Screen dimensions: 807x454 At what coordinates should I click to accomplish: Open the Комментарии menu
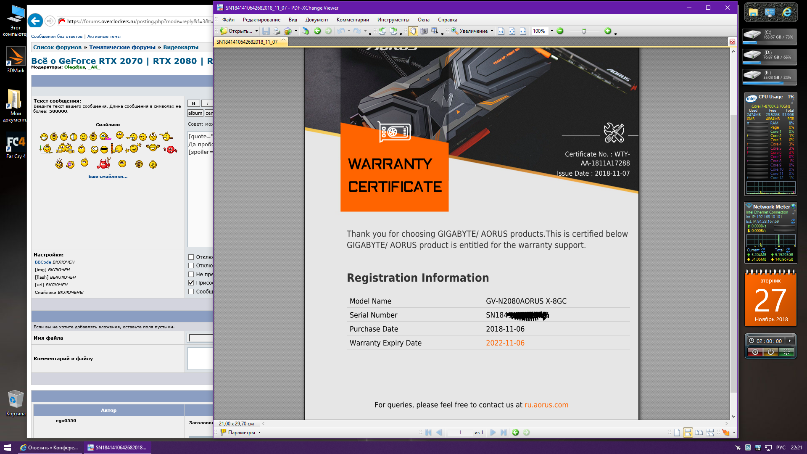[x=352, y=20]
